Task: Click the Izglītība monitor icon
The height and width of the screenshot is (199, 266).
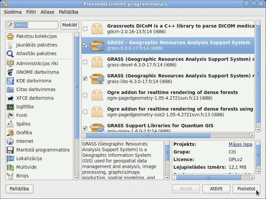Action: (x=10, y=107)
